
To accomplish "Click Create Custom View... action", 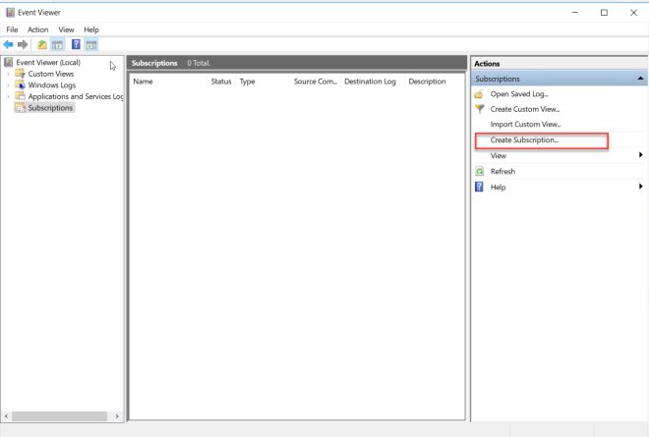I will 525,109.
